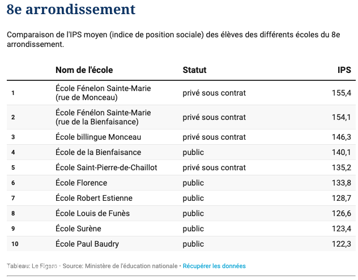Click the IPS value 122,3
This screenshot has height=280, width=358.
tap(342, 244)
